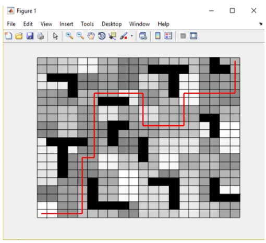Image resolution: width=266 pixels, height=243 pixels.
Task: Close the Figure 1 window
Action: click(253, 10)
